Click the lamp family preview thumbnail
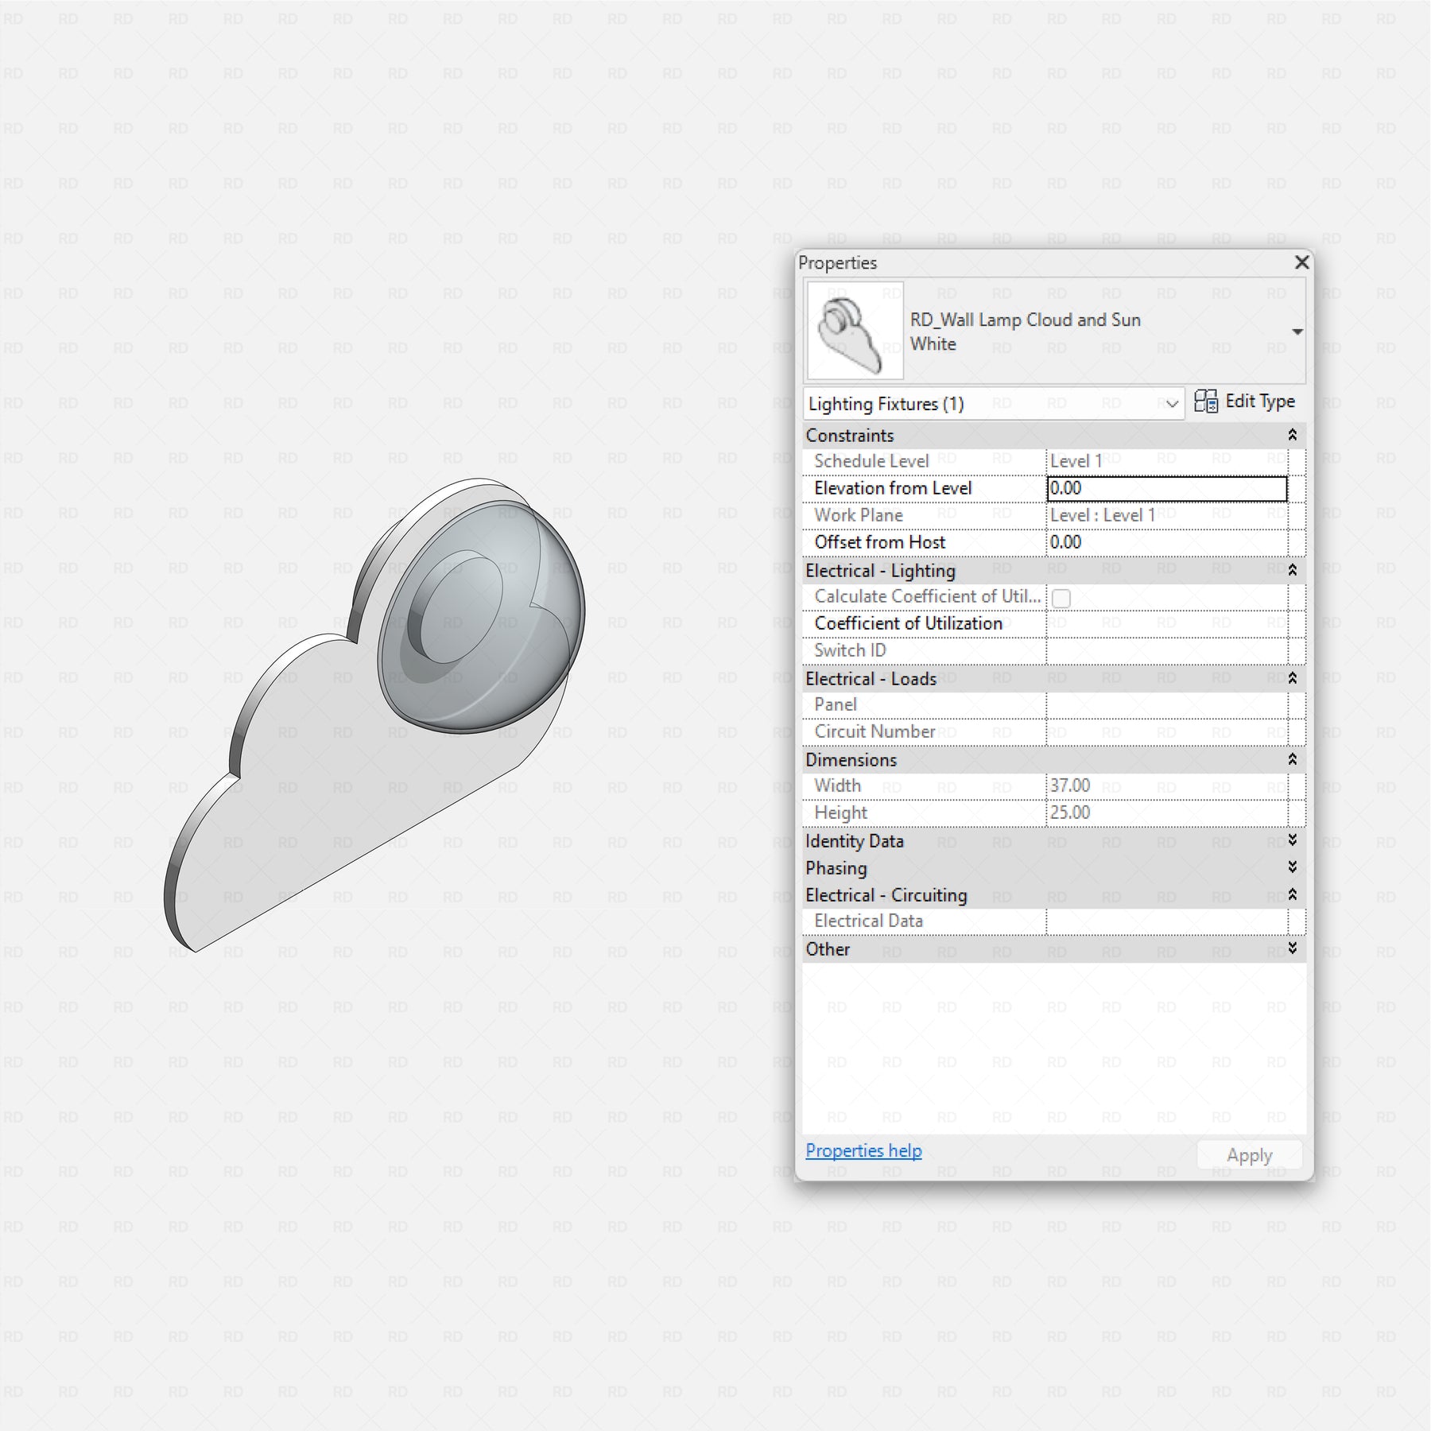This screenshot has width=1431, height=1431. (855, 330)
